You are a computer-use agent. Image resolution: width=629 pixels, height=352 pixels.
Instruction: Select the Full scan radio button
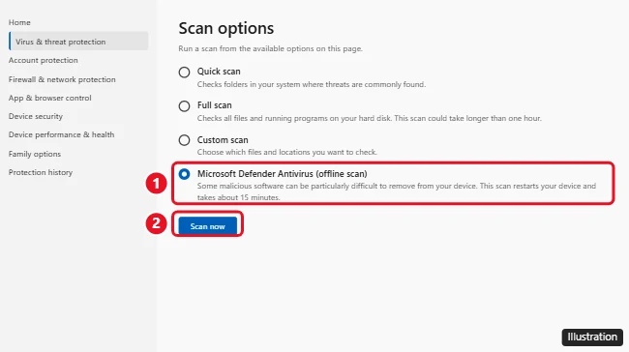(184, 106)
